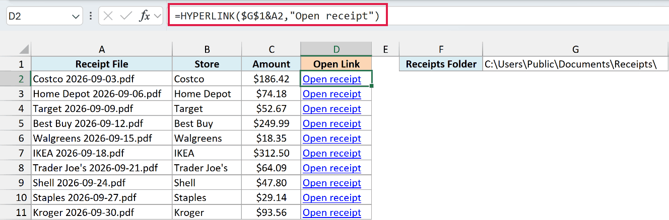The image size is (669, 220).
Task: Select cell 'Shell 2026-09-24.pdf'
Action: tap(101, 183)
